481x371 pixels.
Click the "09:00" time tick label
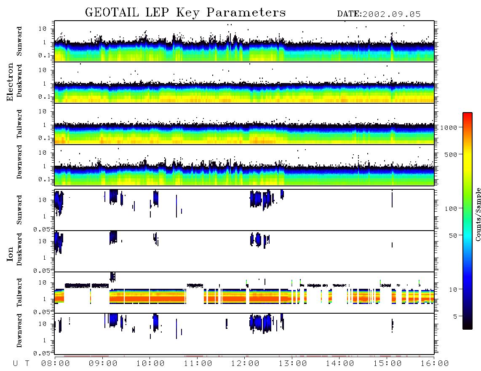[103, 364]
